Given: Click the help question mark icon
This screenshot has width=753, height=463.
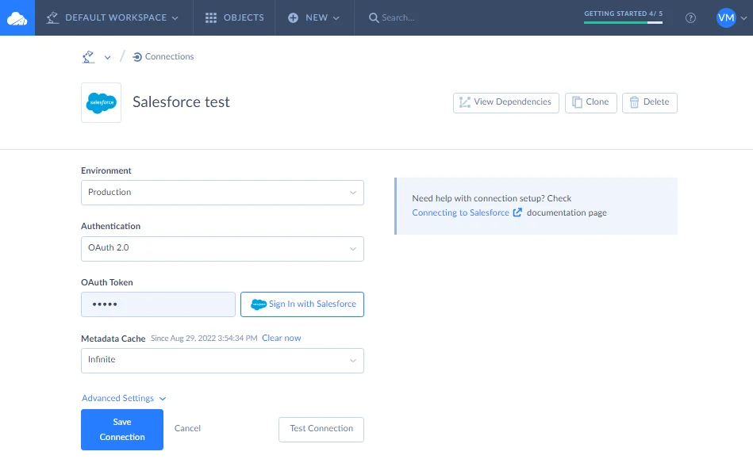Looking at the screenshot, I should pyautogui.click(x=690, y=17).
